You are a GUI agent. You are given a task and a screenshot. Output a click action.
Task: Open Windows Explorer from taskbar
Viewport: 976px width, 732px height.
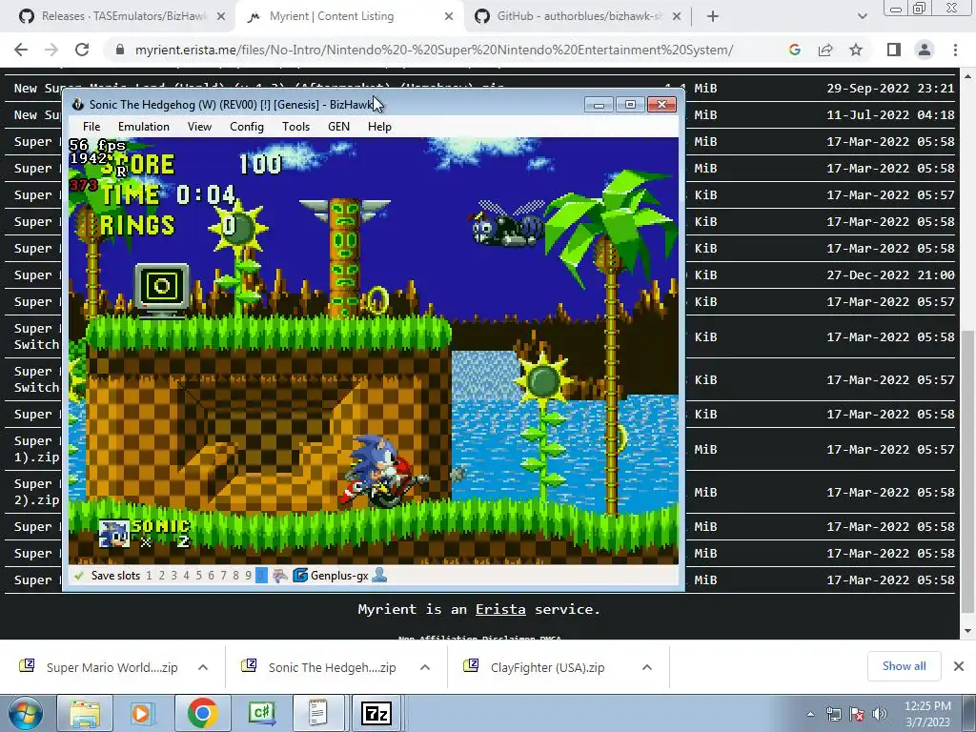[x=85, y=713]
